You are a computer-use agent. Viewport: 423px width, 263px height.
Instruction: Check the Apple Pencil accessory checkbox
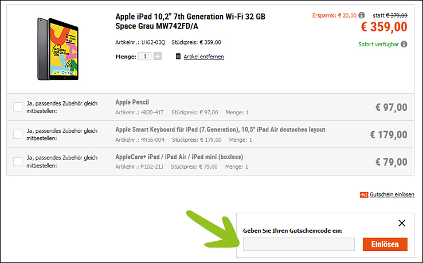point(18,107)
